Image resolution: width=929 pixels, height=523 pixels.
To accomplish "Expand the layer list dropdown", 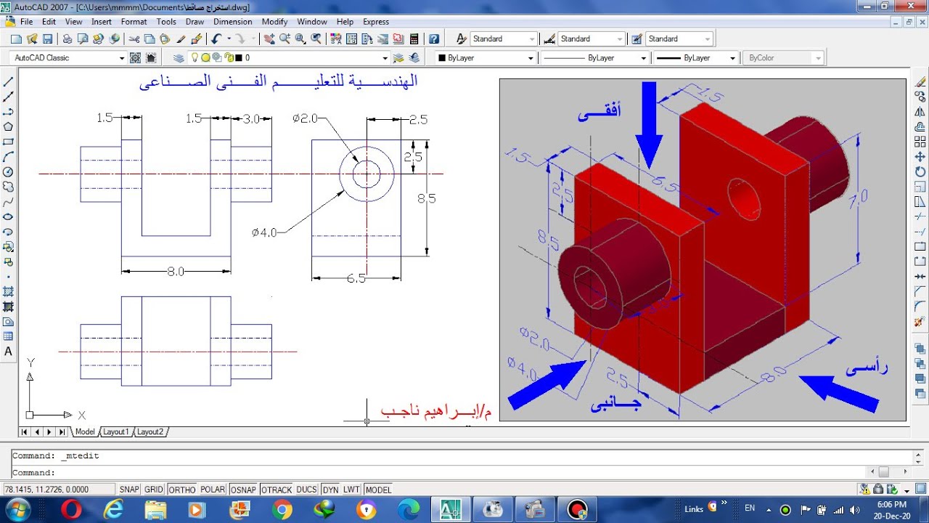I will (385, 58).
